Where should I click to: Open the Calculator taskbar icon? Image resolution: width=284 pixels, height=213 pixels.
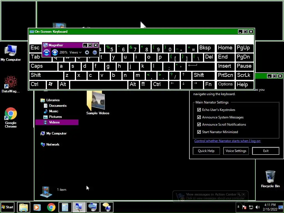tap(65, 207)
